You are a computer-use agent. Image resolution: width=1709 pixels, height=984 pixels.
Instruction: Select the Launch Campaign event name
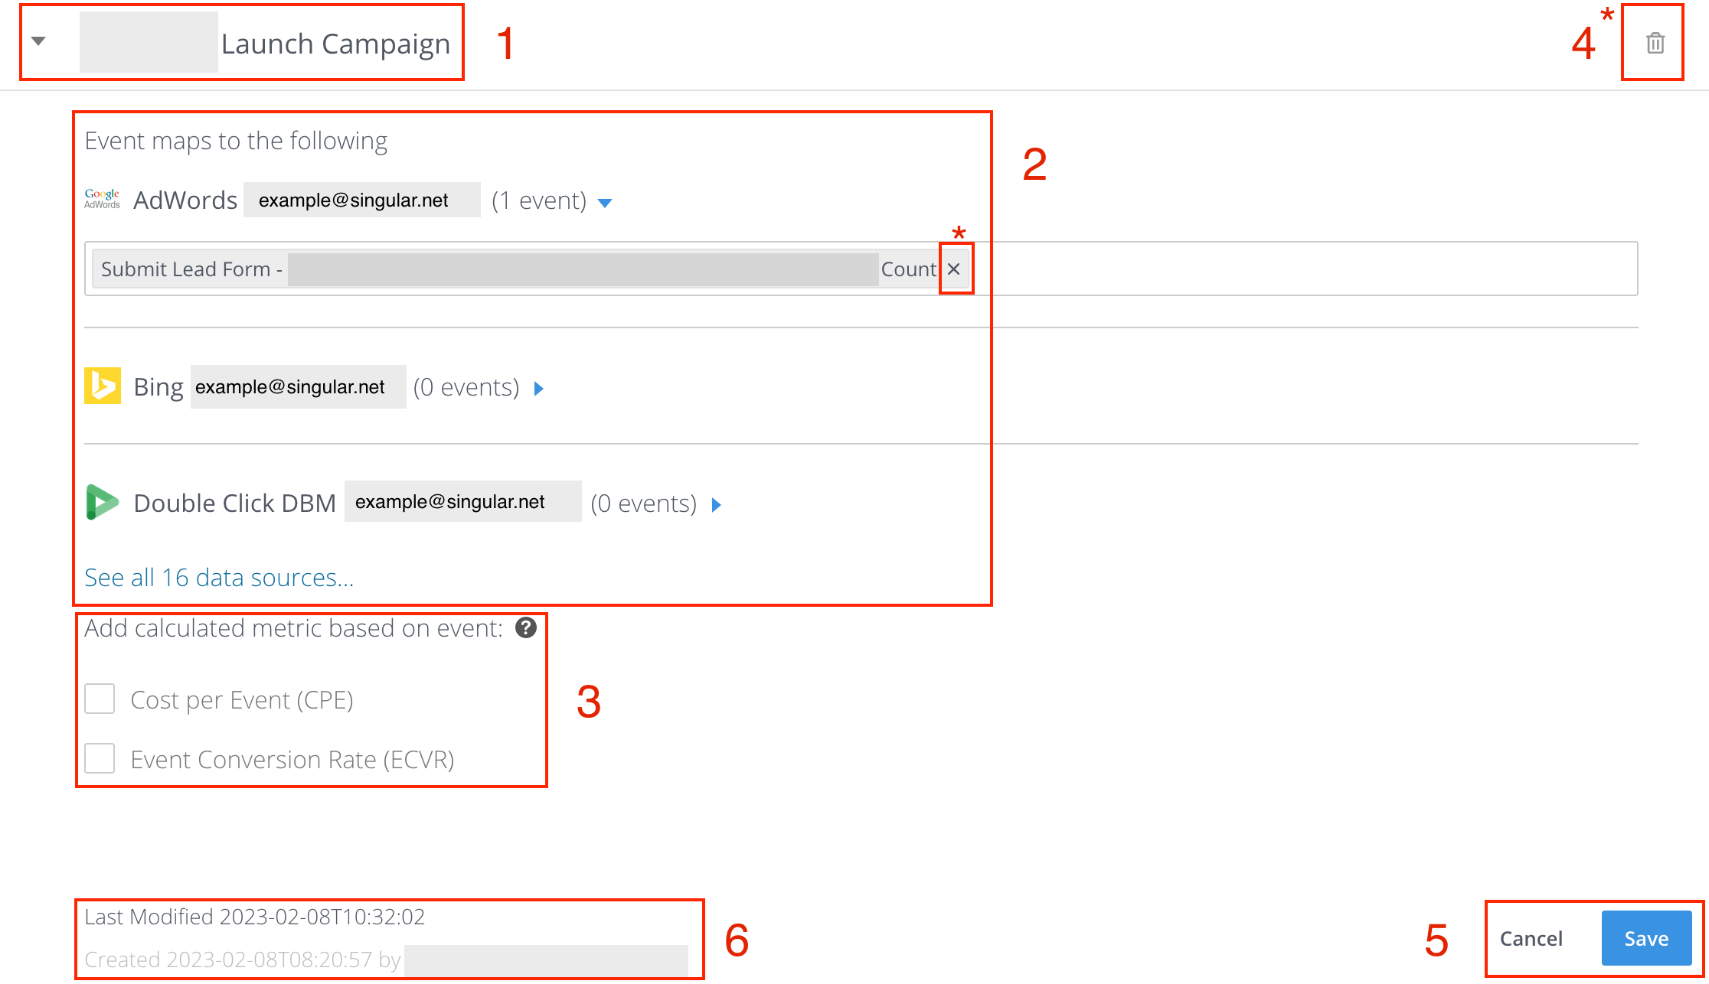coord(335,44)
